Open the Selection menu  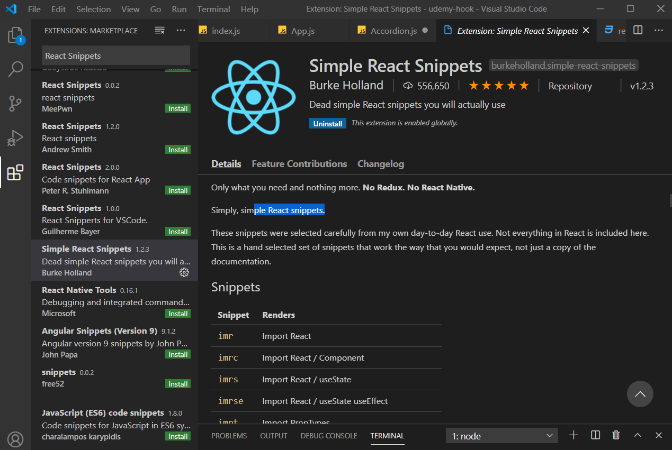pyautogui.click(x=94, y=9)
